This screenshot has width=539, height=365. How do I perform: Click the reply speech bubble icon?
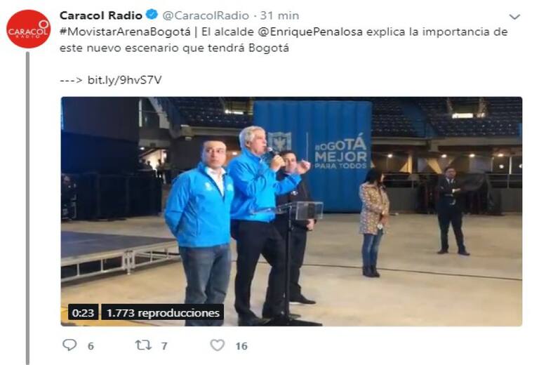69,345
